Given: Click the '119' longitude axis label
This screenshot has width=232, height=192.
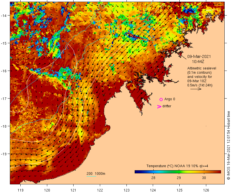Looking at the screenshot, I should (x=20, y=190).
